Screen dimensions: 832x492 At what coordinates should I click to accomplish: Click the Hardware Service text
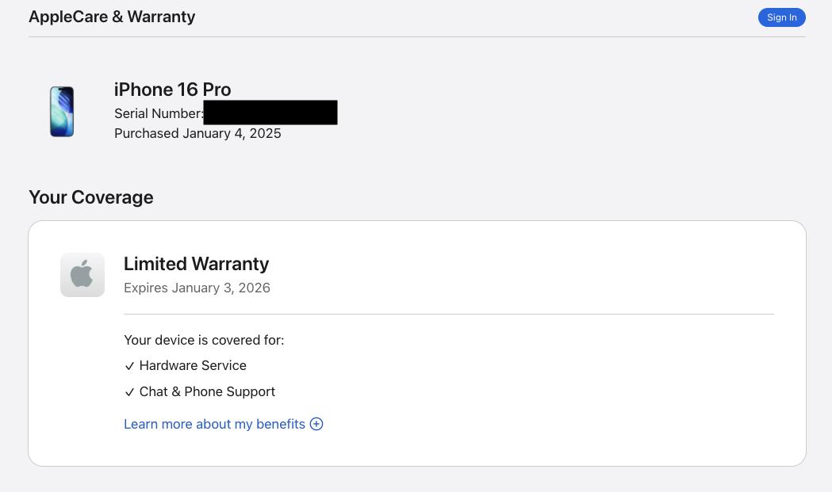coord(193,365)
